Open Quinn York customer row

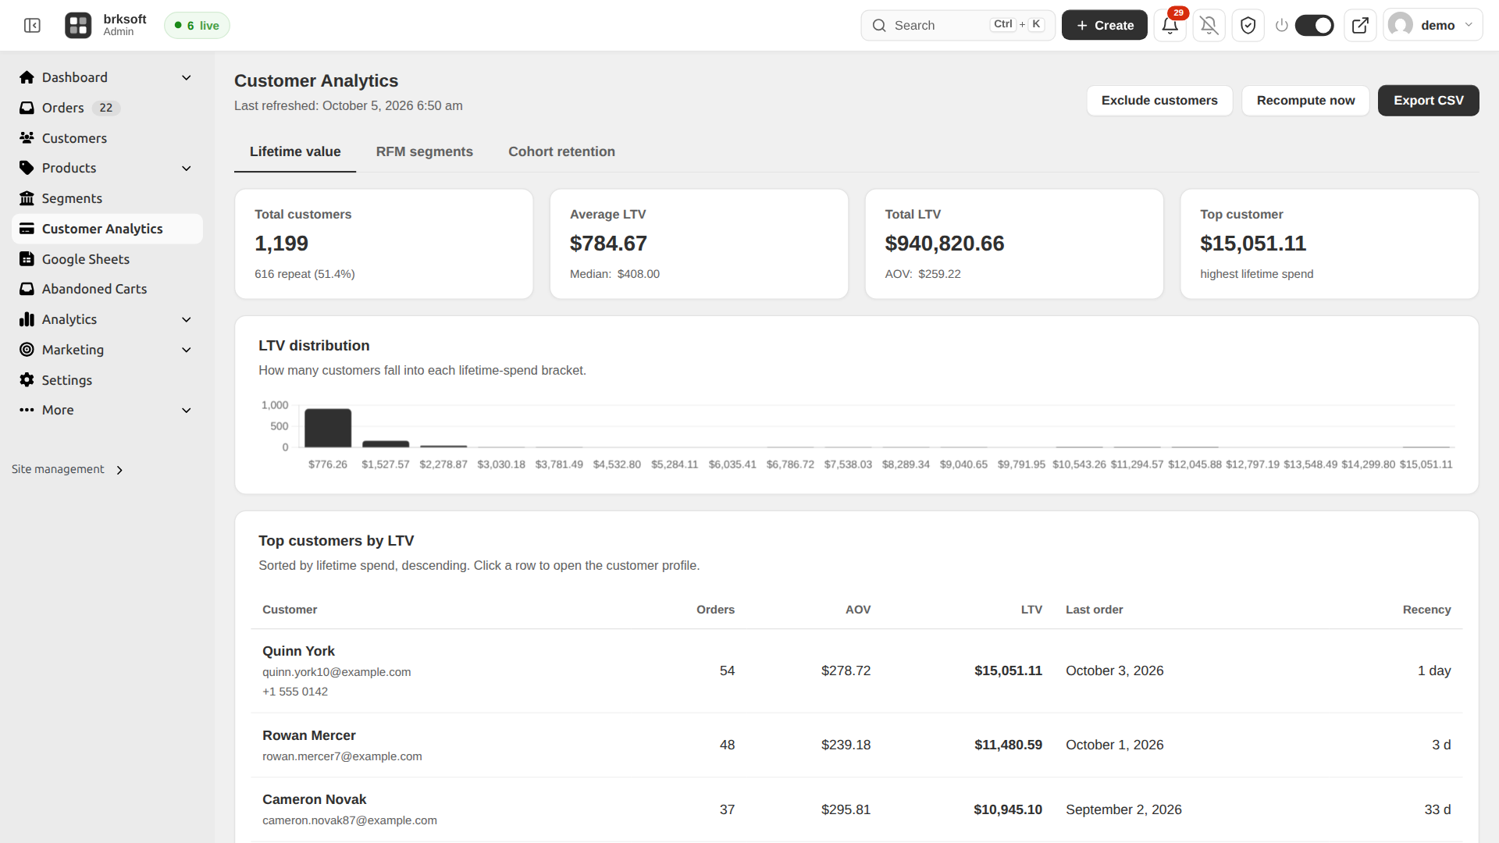click(856, 670)
